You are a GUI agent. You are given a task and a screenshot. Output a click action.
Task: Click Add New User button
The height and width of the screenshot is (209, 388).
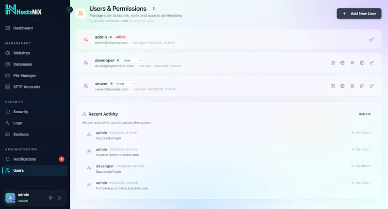359,14
